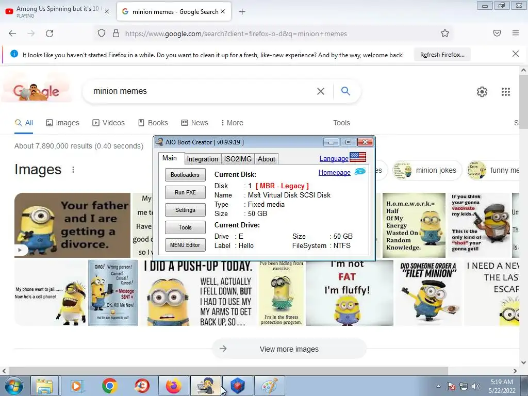Open the tracking protection shield icon
Screen dimensions: 528x396
(102, 34)
